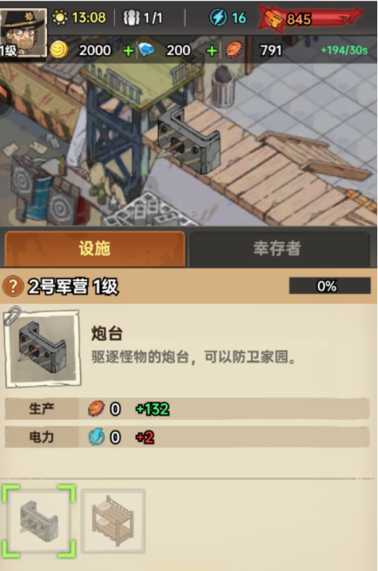Tap the survivors population icon showing 1/1
378x571 pixels.
tap(131, 17)
